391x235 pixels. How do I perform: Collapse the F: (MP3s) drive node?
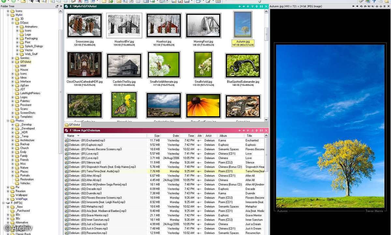pos(4,203)
